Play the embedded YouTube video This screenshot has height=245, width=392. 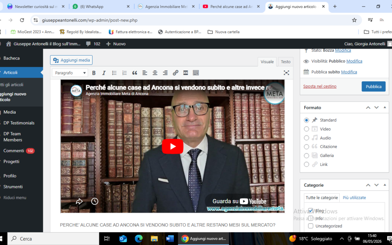pyautogui.click(x=172, y=146)
